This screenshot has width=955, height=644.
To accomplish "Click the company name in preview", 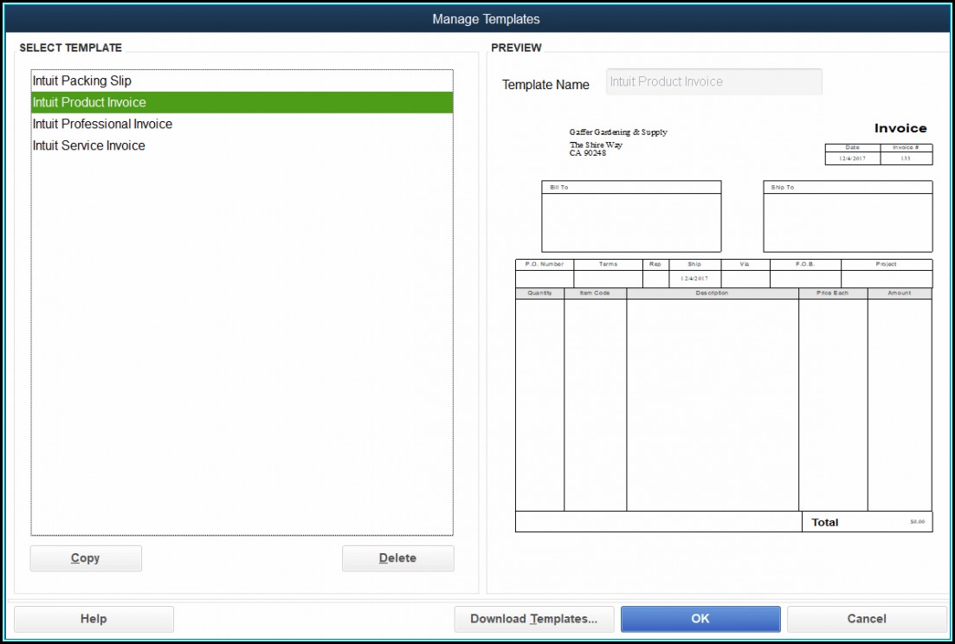I will click(618, 132).
